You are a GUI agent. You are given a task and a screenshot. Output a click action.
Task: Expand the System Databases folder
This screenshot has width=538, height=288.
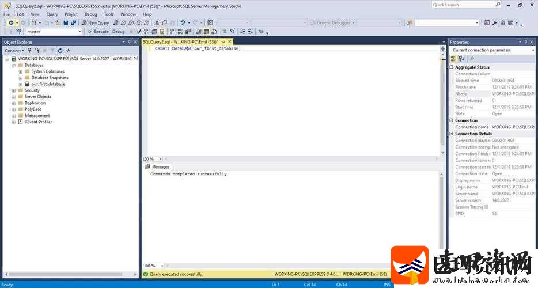coord(20,71)
